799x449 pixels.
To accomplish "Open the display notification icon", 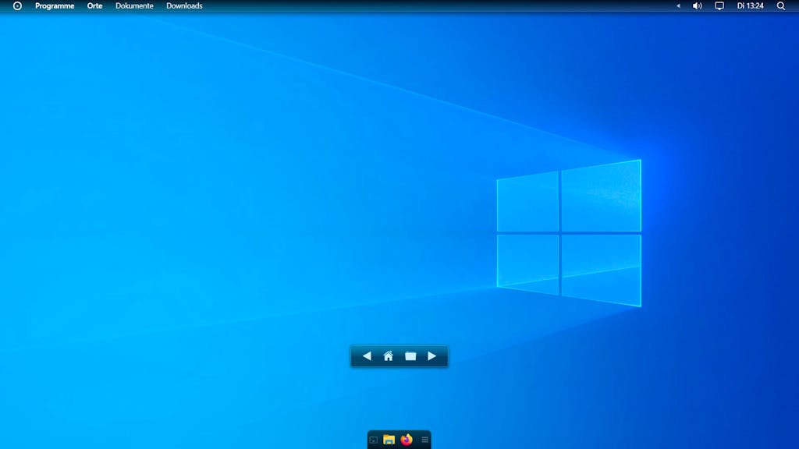I will click(x=719, y=6).
